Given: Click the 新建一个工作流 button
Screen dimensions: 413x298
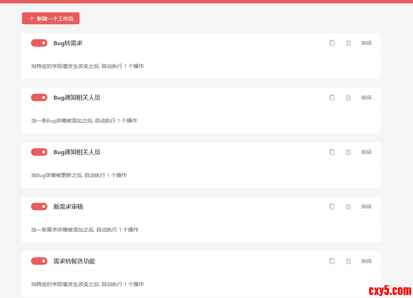Looking at the screenshot, I should [x=50, y=18].
